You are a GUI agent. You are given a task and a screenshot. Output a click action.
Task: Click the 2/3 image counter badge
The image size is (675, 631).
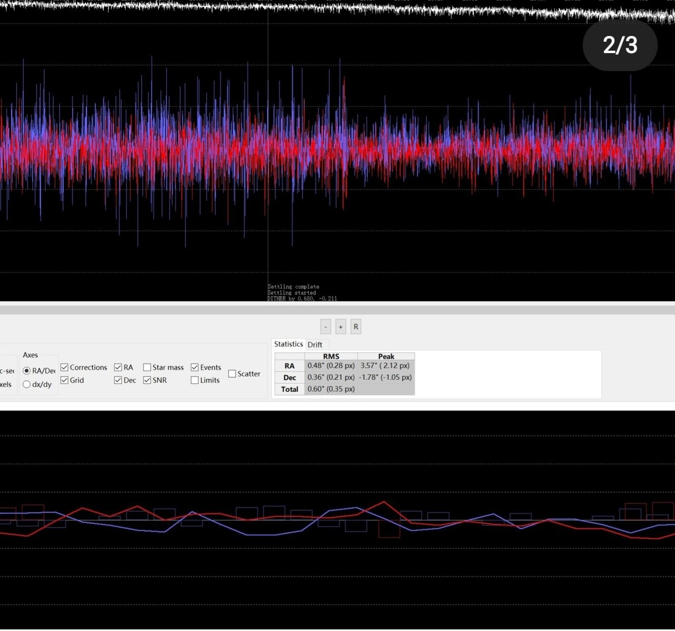pyautogui.click(x=620, y=45)
